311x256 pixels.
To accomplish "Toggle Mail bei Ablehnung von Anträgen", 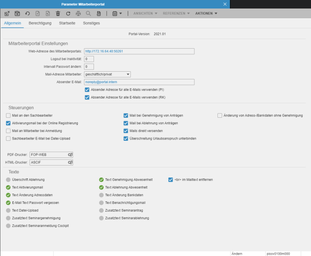I will pos(126,123).
